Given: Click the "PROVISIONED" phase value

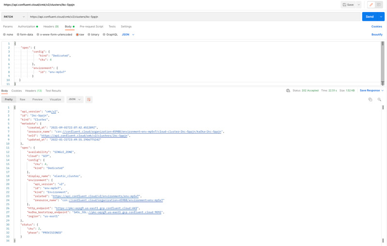Looking at the screenshot, I should (x=52, y=232).
